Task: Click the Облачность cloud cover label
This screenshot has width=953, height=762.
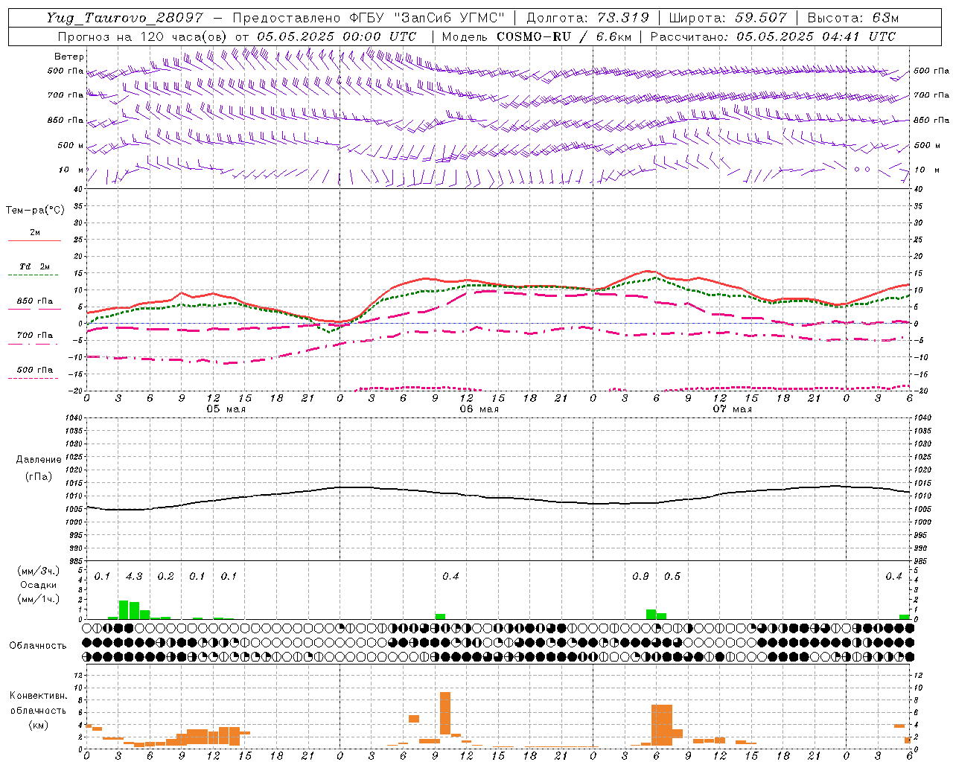Action: tap(38, 646)
